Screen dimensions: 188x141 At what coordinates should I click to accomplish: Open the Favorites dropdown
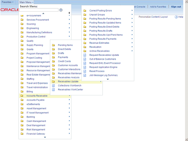(x=8, y=2)
